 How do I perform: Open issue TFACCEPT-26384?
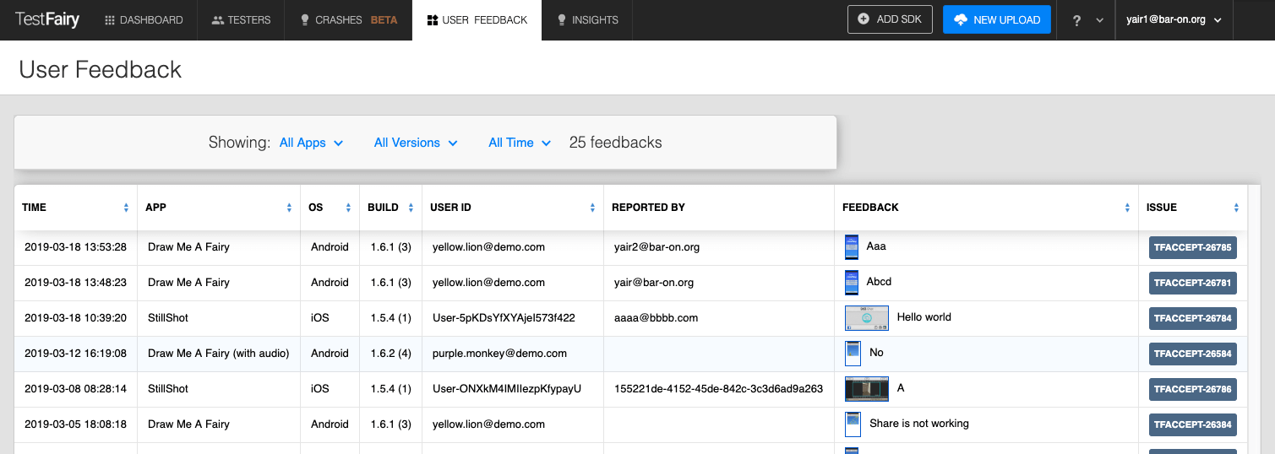tap(1192, 424)
